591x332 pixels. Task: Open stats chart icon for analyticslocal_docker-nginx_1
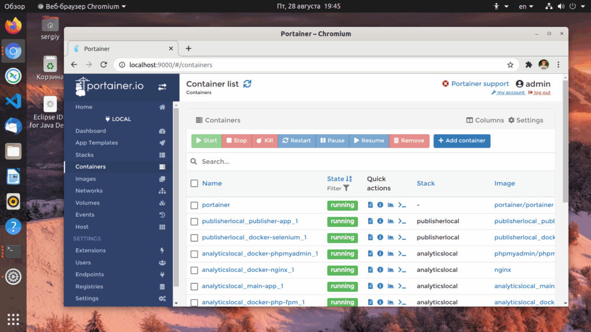click(x=391, y=270)
